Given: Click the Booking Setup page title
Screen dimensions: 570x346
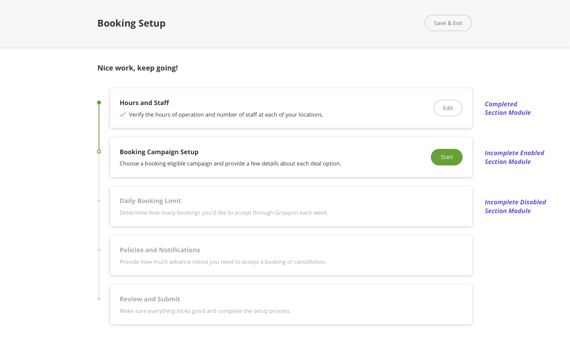Looking at the screenshot, I should (131, 23).
